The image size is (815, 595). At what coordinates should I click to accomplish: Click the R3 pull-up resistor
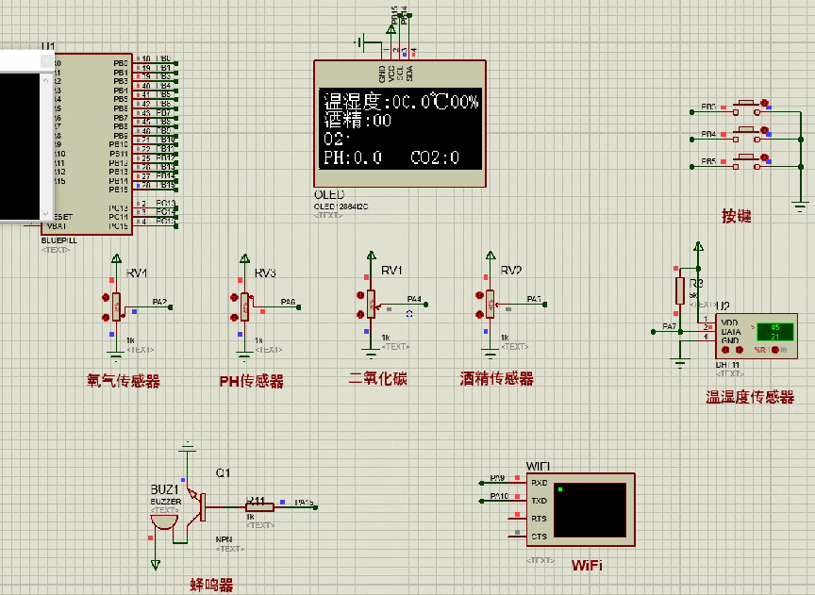pyautogui.click(x=679, y=289)
